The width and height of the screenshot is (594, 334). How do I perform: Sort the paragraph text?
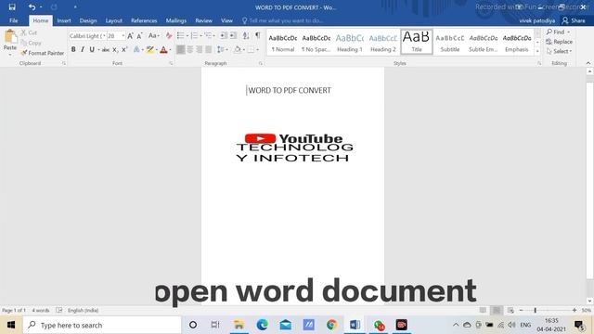[246, 35]
